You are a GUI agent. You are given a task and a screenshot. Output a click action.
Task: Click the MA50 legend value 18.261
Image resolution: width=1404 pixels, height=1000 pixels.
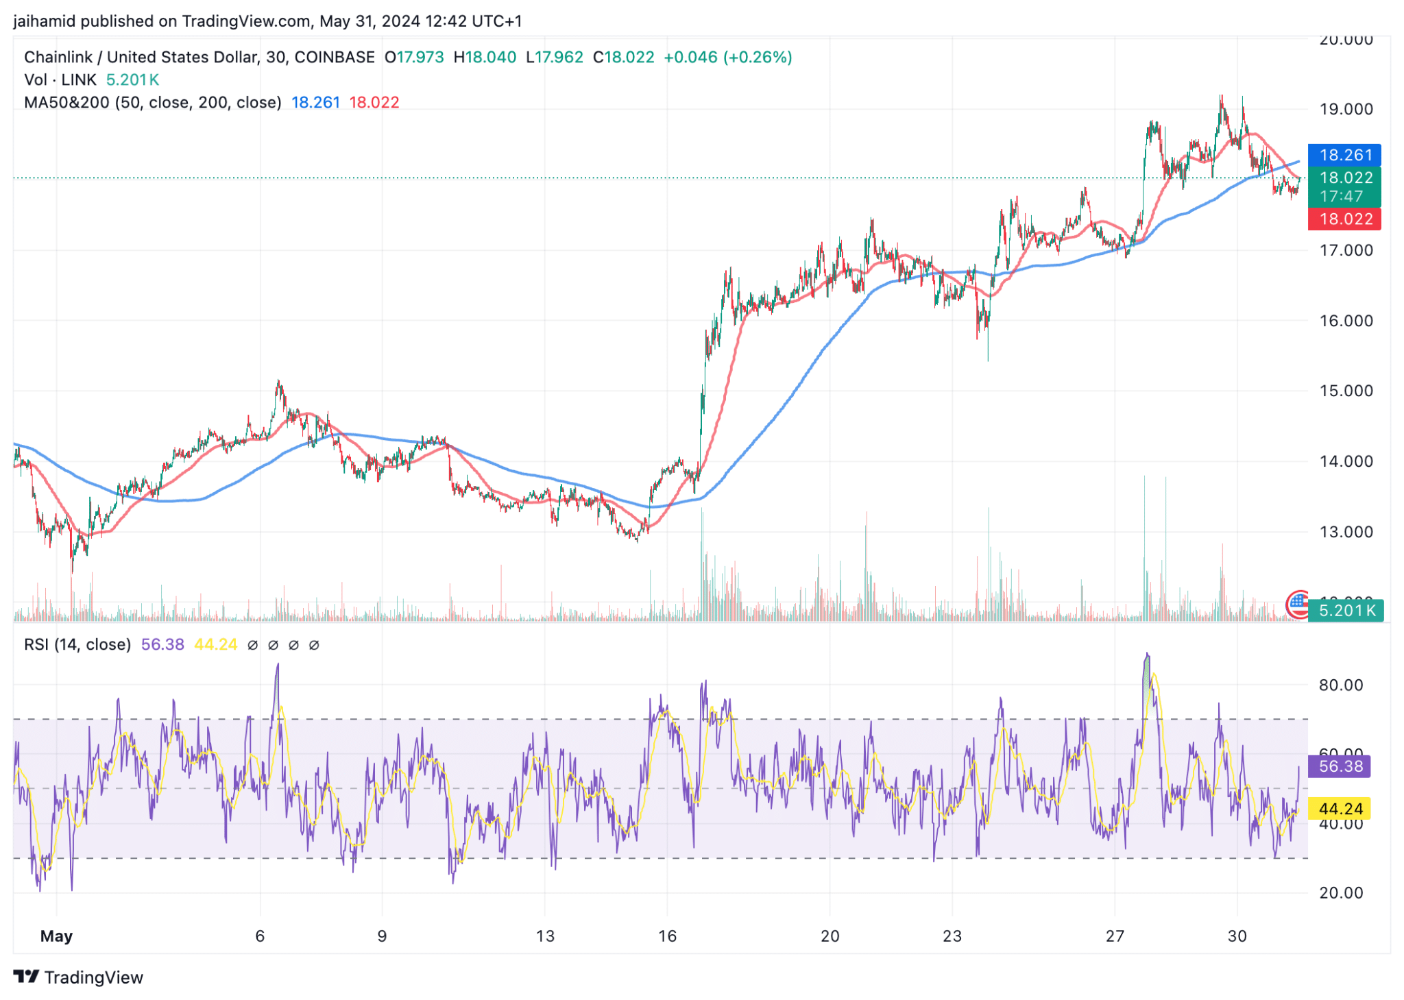click(315, 102)
